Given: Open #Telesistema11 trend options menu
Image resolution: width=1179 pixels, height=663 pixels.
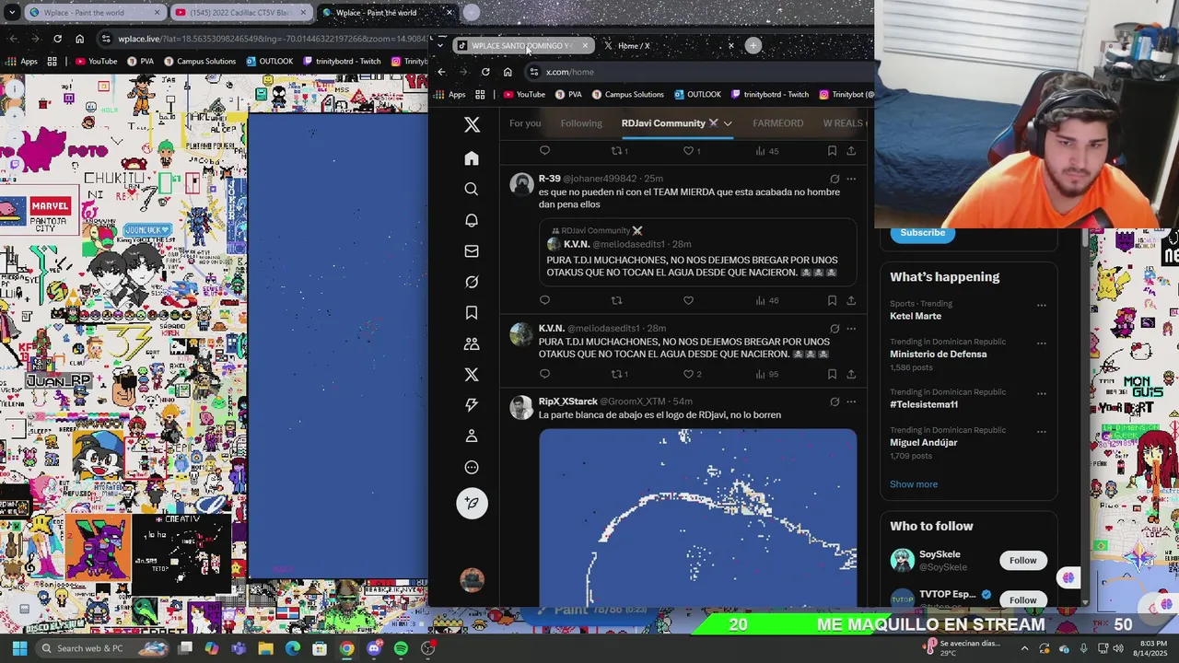Looking at the screenshot, I should 1042,393.
